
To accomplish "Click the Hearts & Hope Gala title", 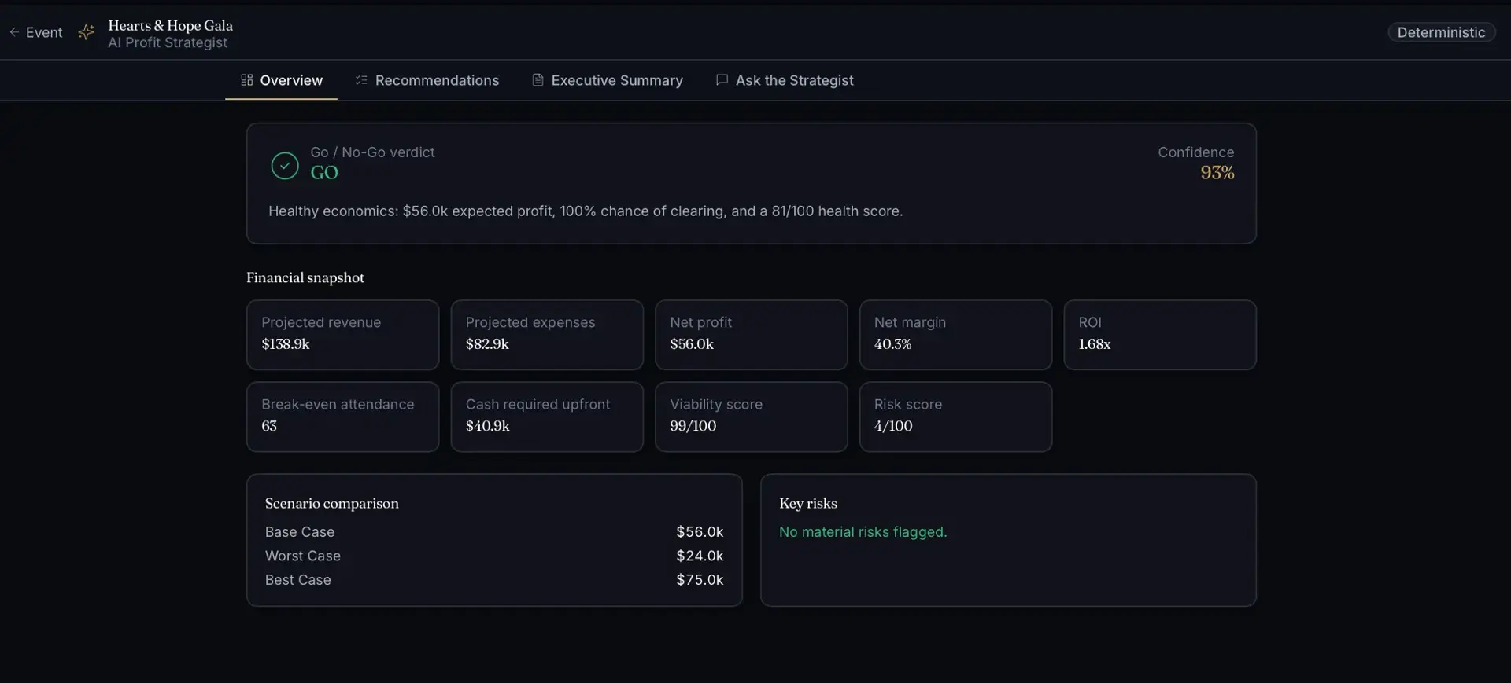I will pos(171,25).
